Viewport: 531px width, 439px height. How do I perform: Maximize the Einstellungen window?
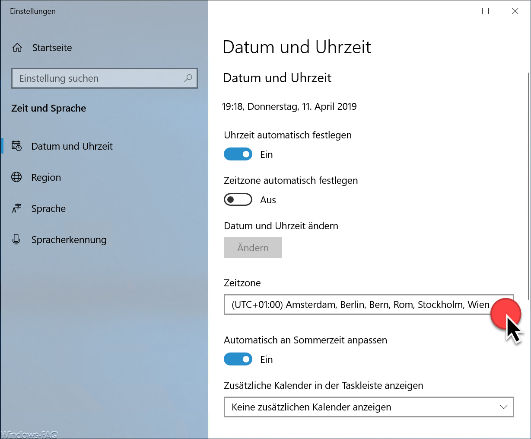(x=485, y=11)
